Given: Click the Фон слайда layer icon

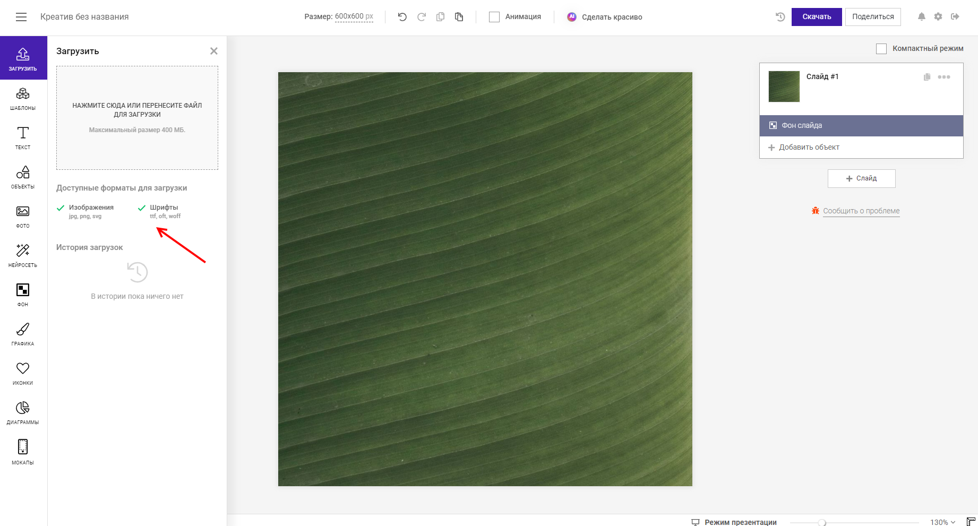Looking at the screenshot, I should (x=773, y=126).
